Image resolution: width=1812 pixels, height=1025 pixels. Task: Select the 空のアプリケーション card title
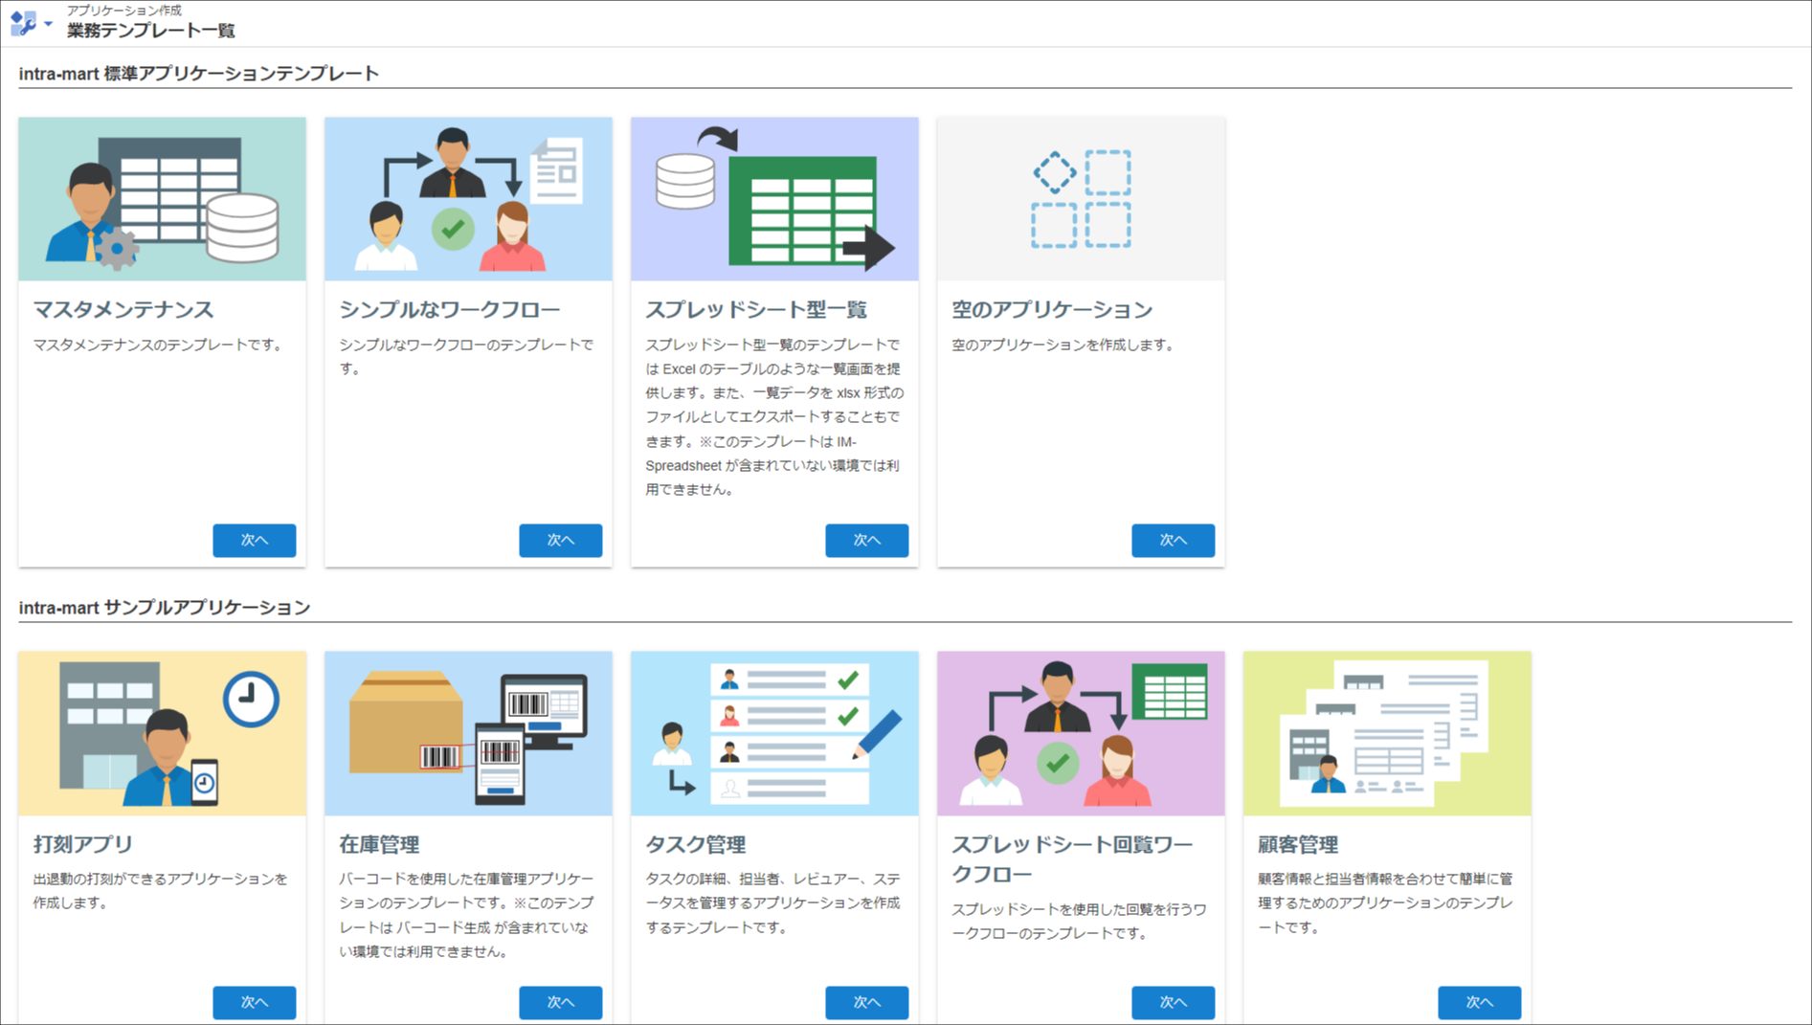click(1052, 309)
